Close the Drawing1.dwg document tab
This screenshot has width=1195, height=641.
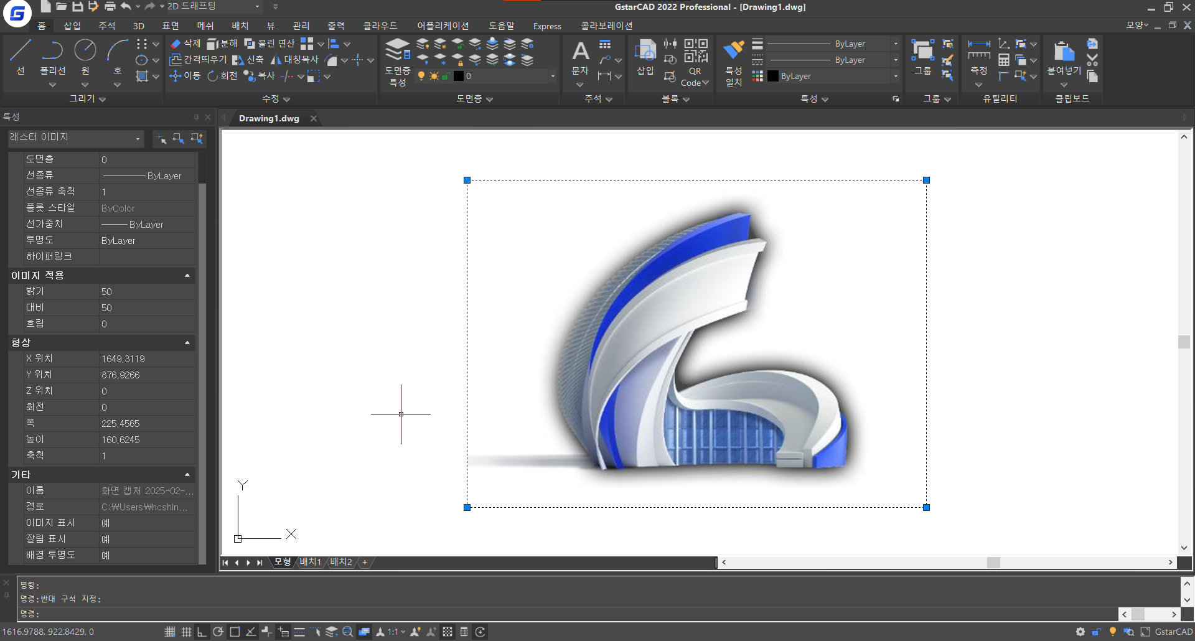pyautogui.click(x=314, y=118)
